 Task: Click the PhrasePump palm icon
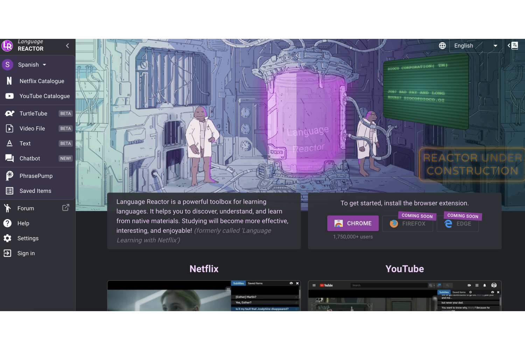tap(9, 176)
